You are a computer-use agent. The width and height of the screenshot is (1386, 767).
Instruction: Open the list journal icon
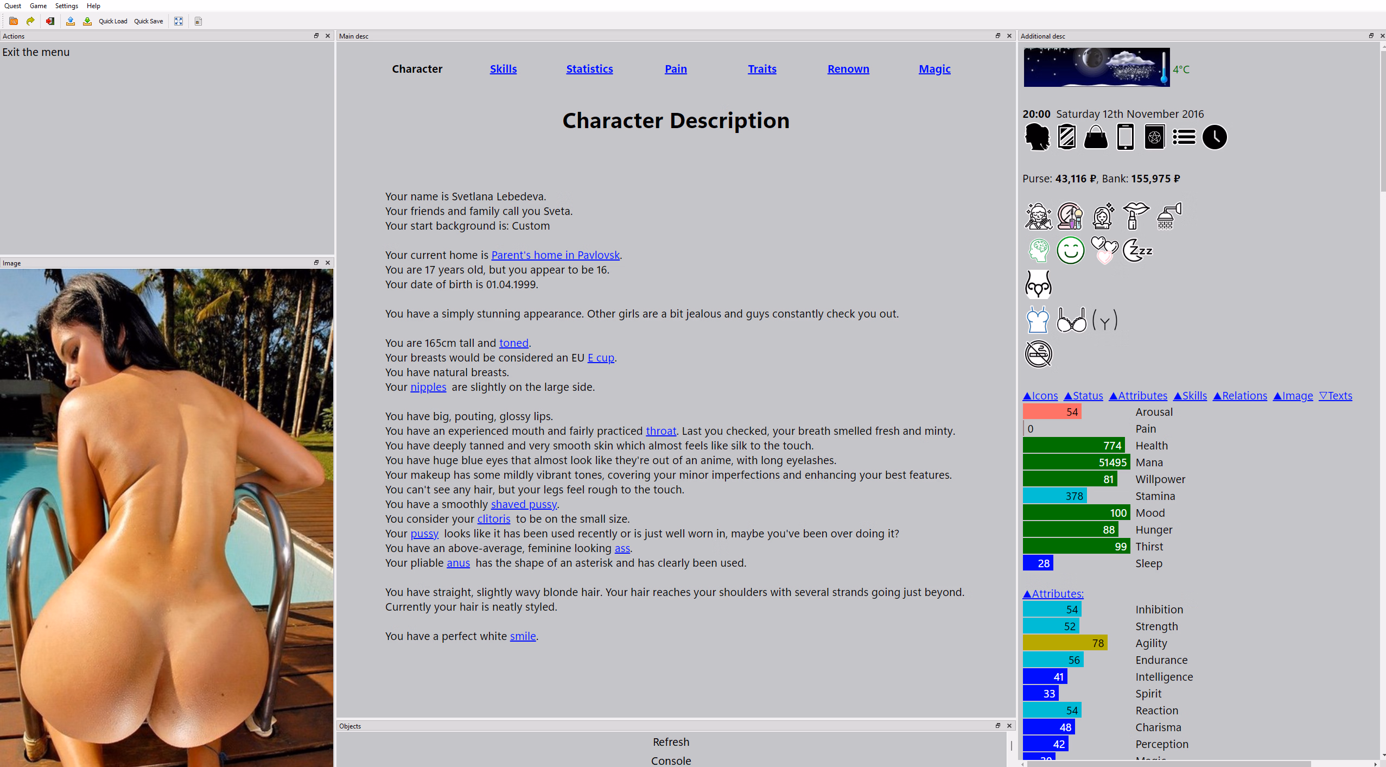[x=1184, y=137]
